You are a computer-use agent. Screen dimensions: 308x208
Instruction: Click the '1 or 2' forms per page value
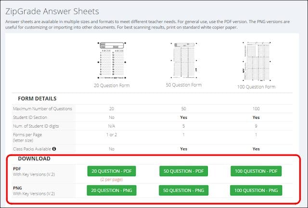click(112, 135)
